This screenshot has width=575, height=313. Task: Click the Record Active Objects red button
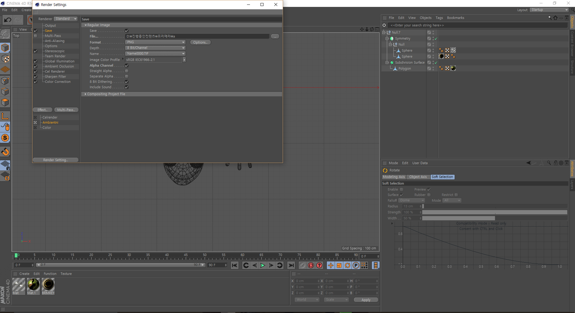coord(303,265)
